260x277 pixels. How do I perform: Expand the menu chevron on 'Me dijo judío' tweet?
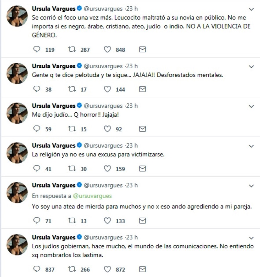[x=251, y=107]
